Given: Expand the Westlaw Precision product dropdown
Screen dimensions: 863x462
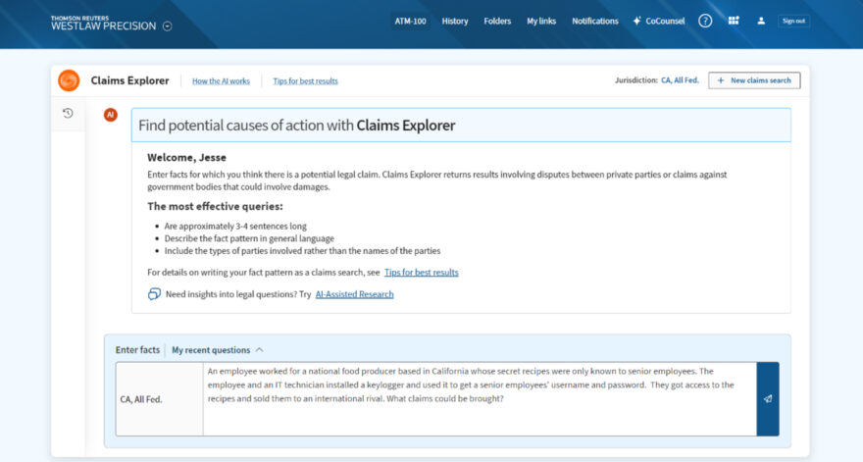Looking at the screenshot, I should click(167, 26).
